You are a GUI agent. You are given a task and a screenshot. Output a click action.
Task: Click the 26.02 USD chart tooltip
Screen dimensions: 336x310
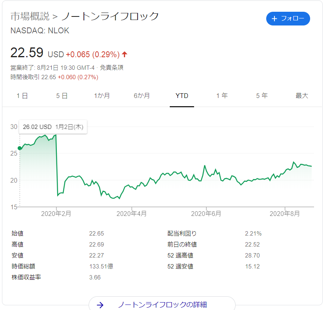[53, 127]
